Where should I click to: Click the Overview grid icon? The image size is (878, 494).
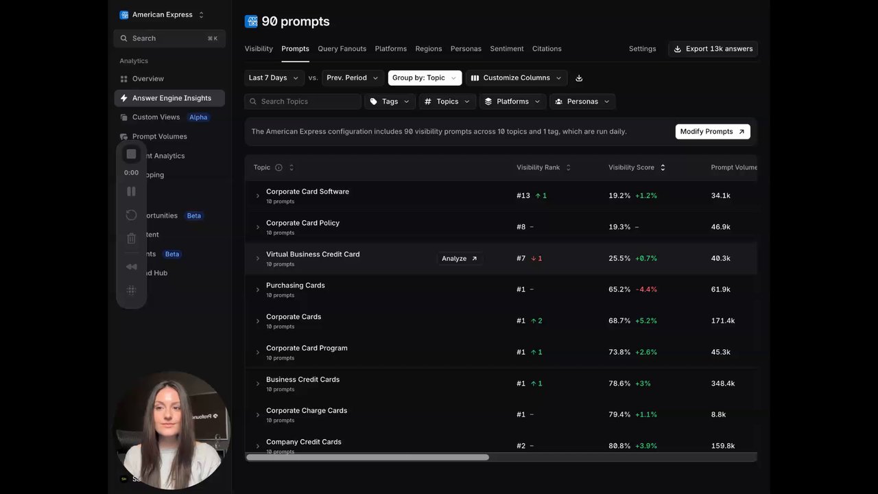[x=124, y=79]
